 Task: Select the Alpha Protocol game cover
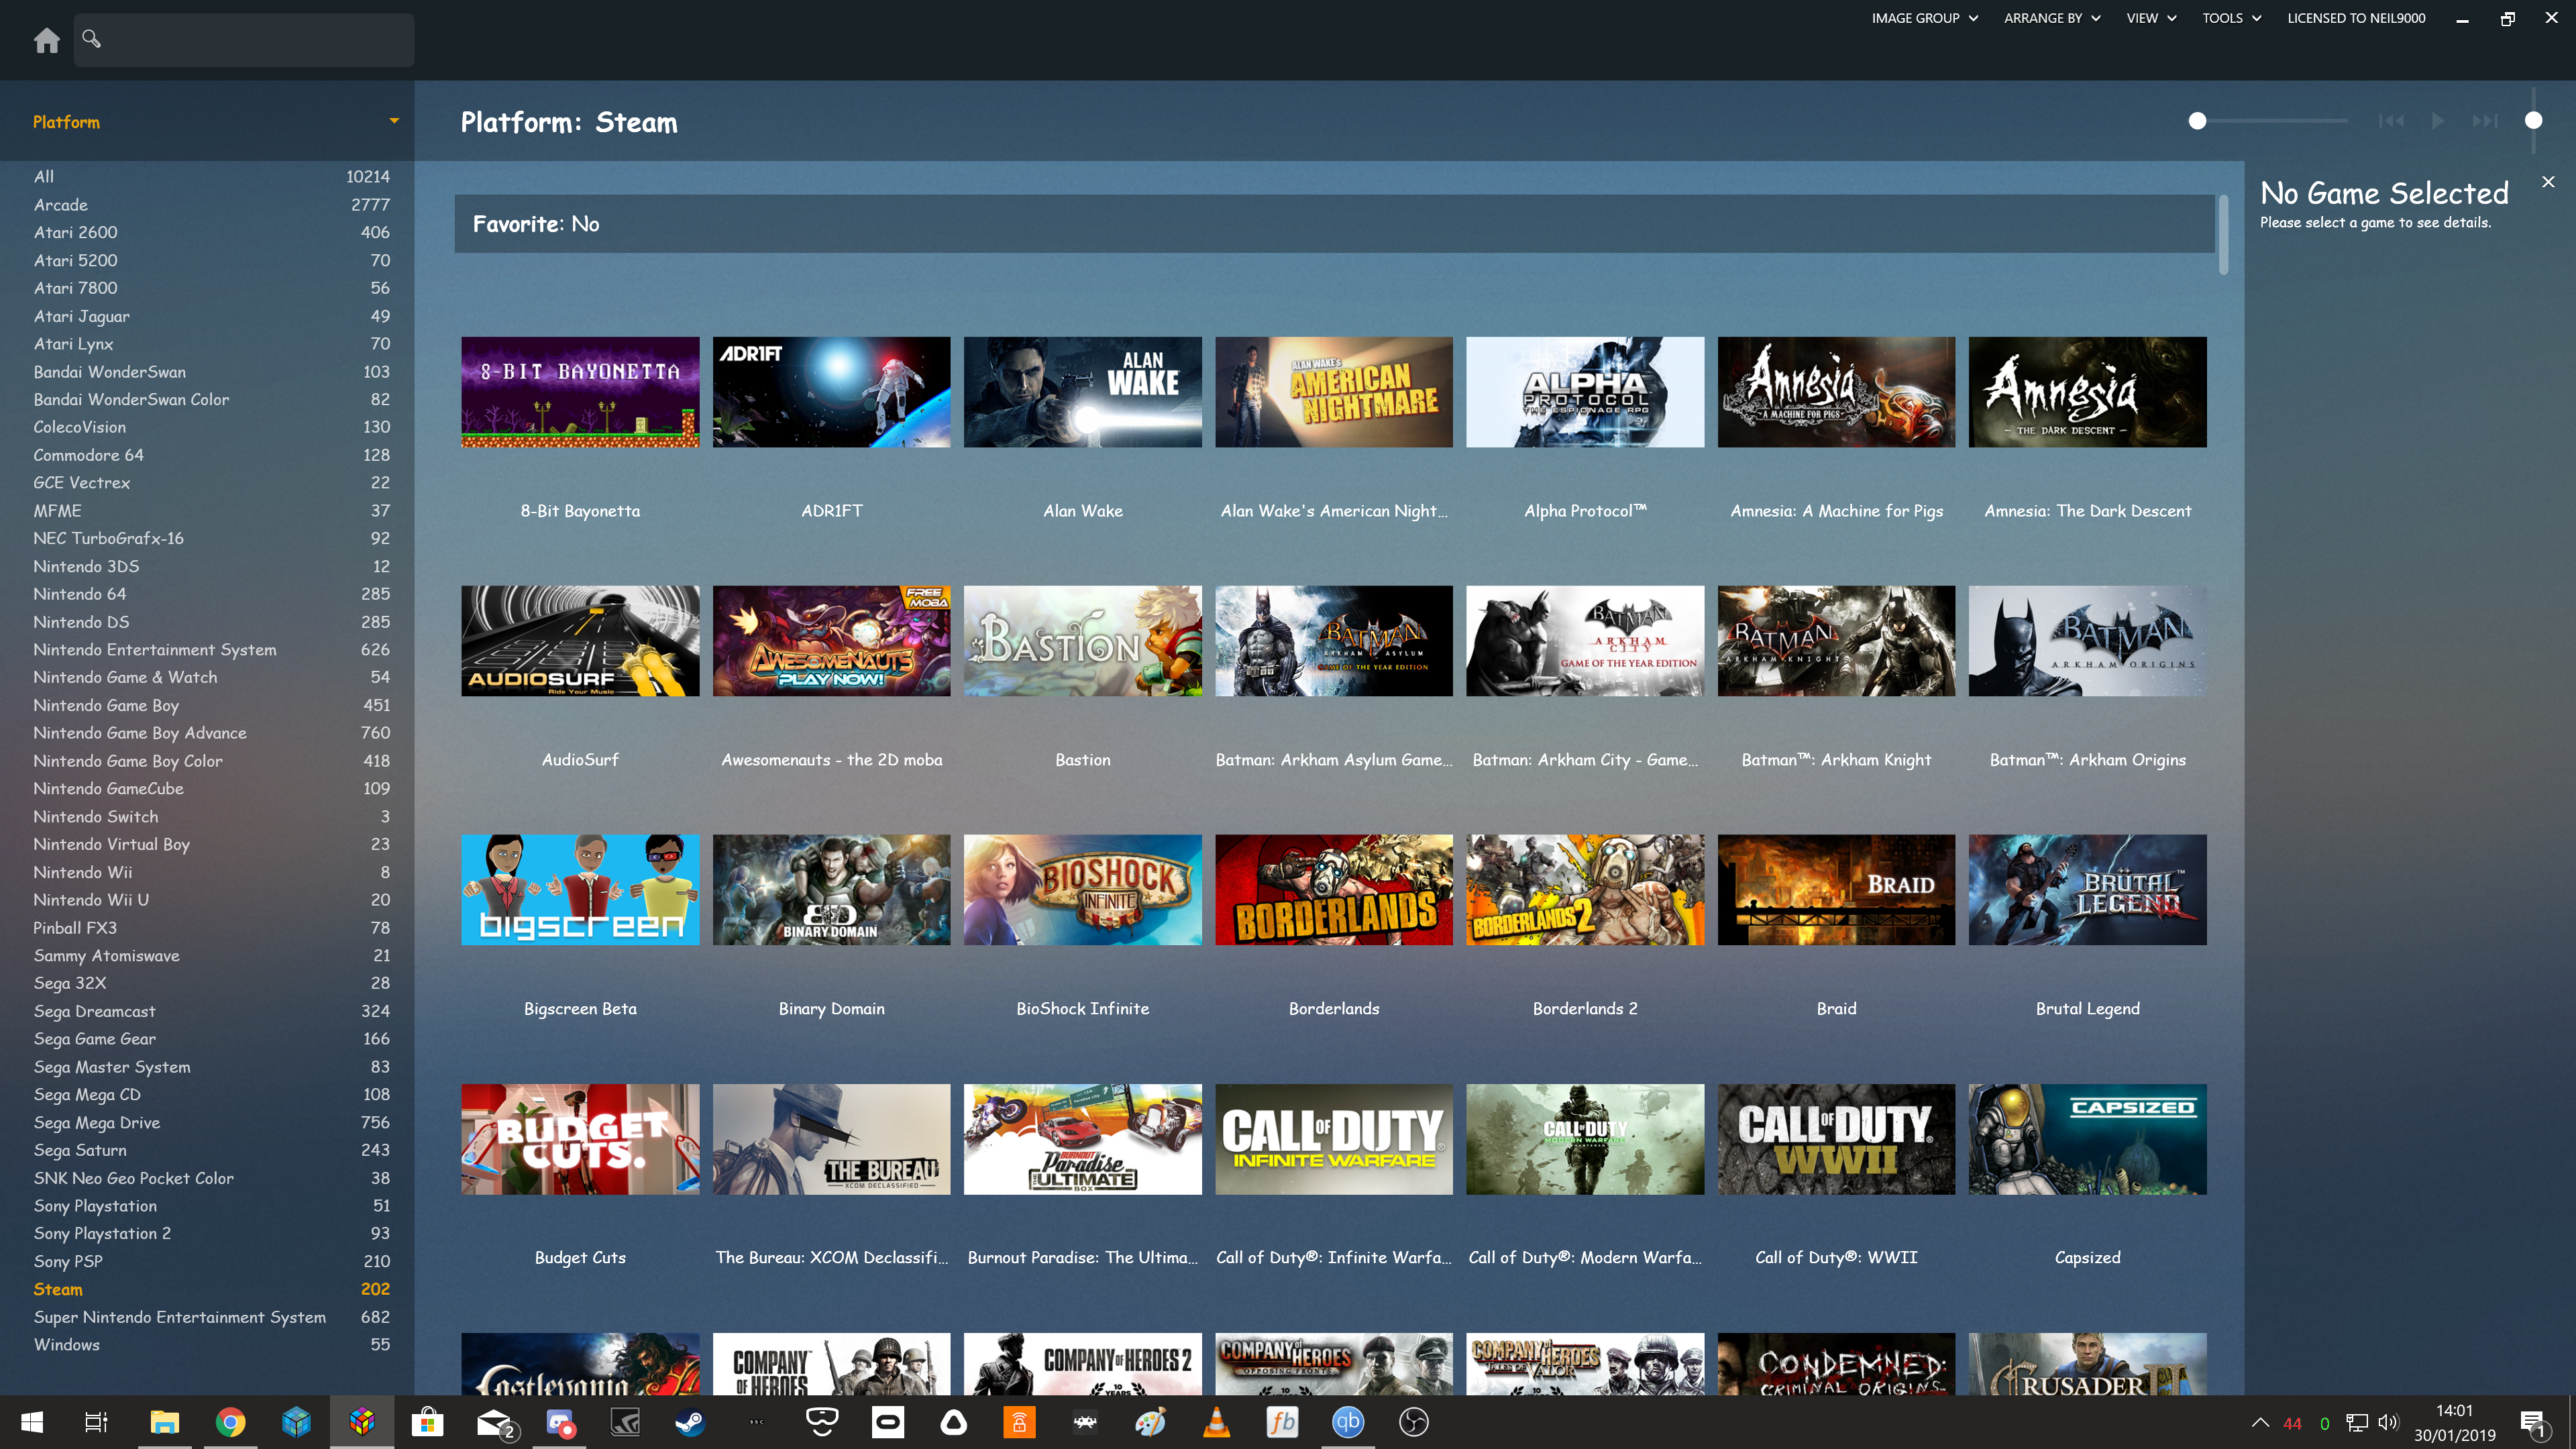click(1585, 392)
